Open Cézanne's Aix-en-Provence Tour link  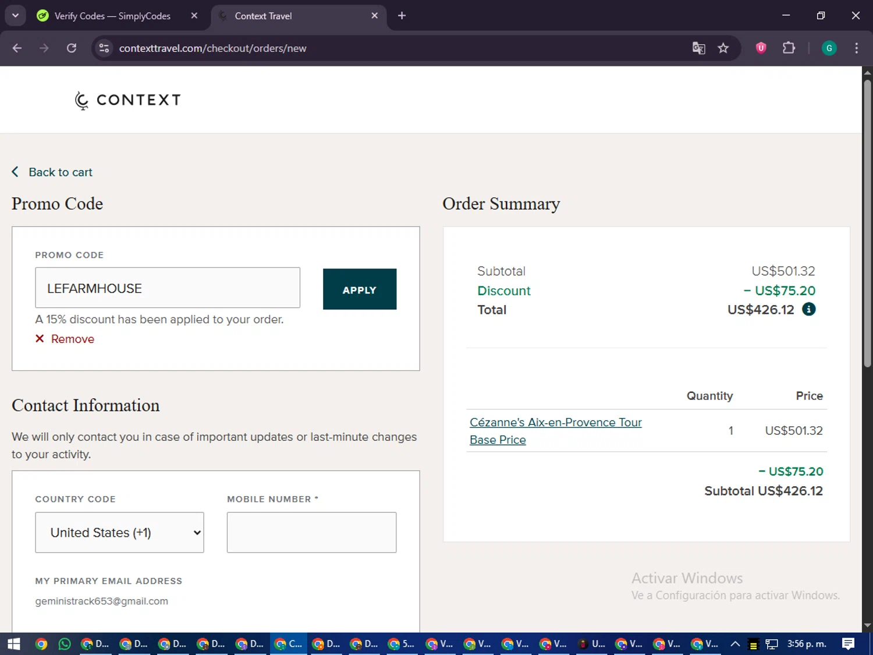[x=556, y=423]
